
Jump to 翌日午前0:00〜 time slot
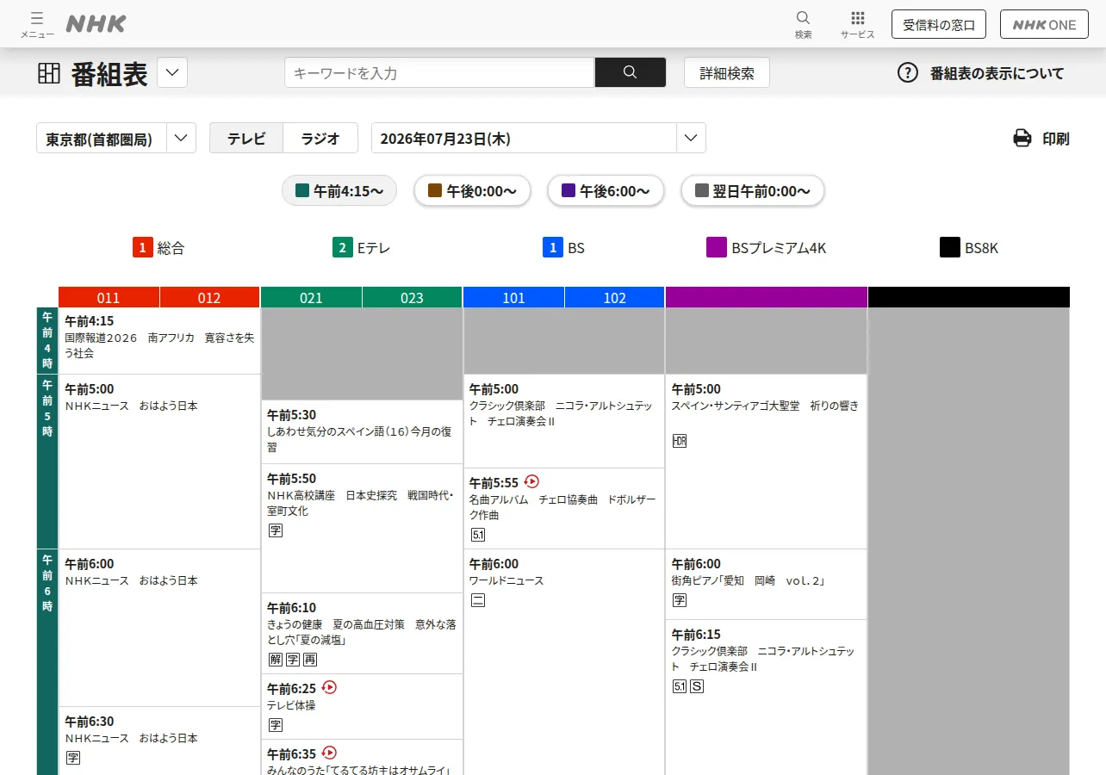pos(752,190)
